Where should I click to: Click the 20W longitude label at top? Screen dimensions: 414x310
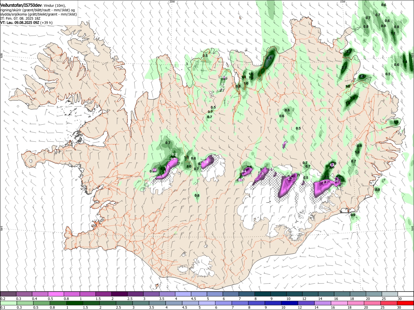pyautogui.click(x=172, y=2)
